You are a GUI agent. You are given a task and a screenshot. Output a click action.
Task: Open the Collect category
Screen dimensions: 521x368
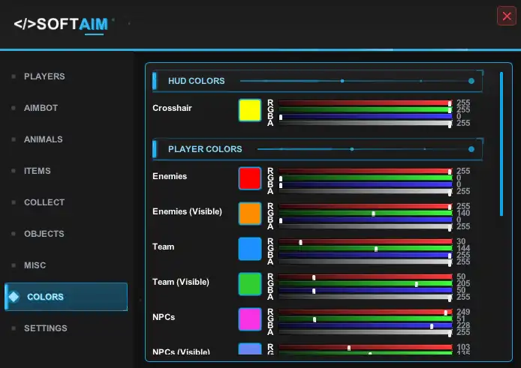point(44,202)
